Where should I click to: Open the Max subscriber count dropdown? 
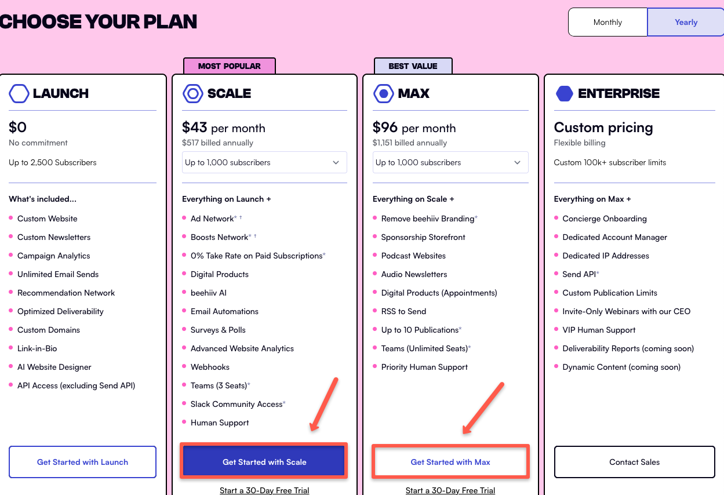pyautogui.click(x=450, y=162)
